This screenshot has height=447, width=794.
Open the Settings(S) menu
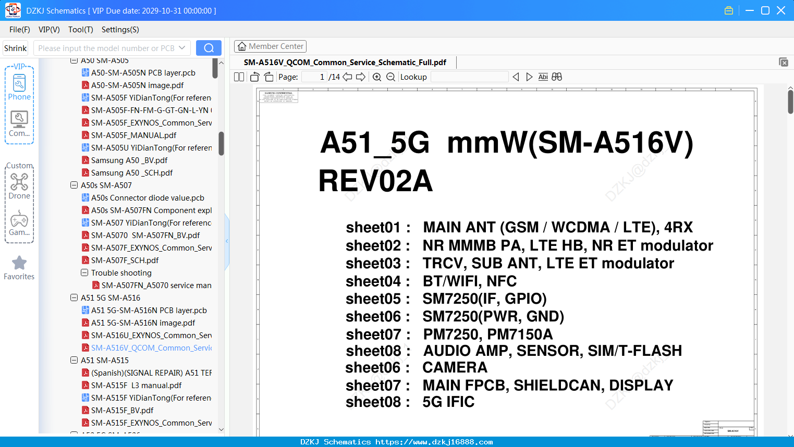pos(120,30)
